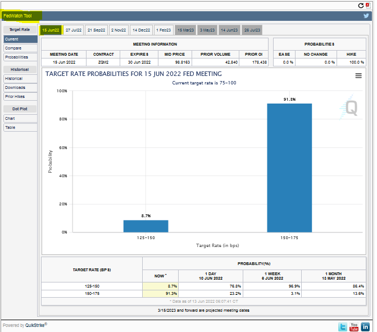Viewport: 377px width, 332px height.
Task: Select the 14 Dec22 meeting tab
Action: 141,30
